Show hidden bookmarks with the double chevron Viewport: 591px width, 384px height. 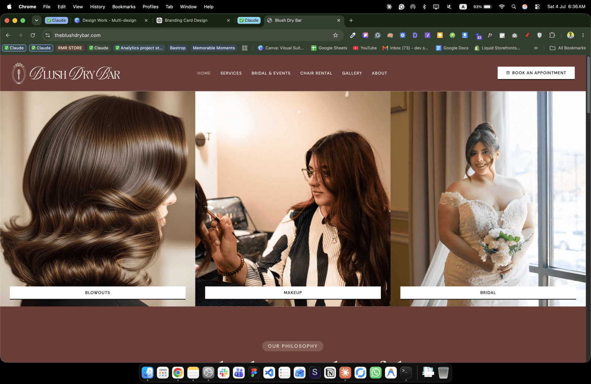536,48
